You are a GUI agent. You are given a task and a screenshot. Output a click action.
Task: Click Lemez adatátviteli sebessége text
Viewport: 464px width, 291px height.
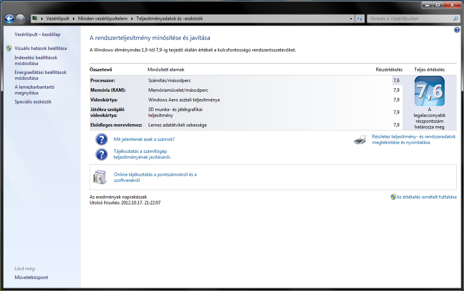click(x=178, y=125)
